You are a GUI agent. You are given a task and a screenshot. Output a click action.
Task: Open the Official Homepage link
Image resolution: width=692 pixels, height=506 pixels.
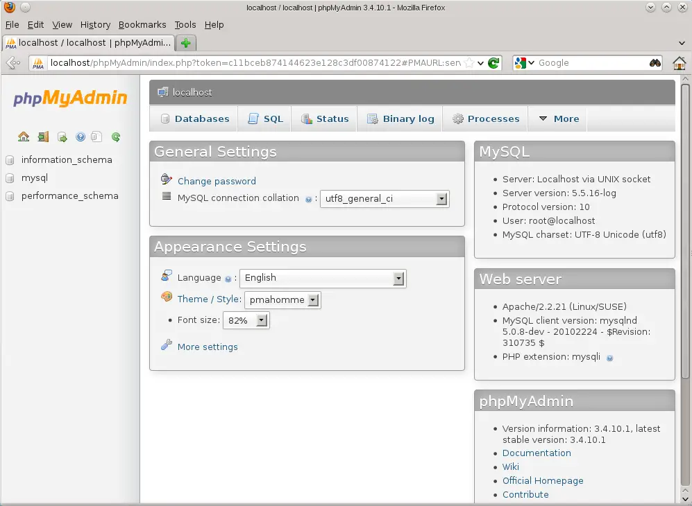click(543, 481)
